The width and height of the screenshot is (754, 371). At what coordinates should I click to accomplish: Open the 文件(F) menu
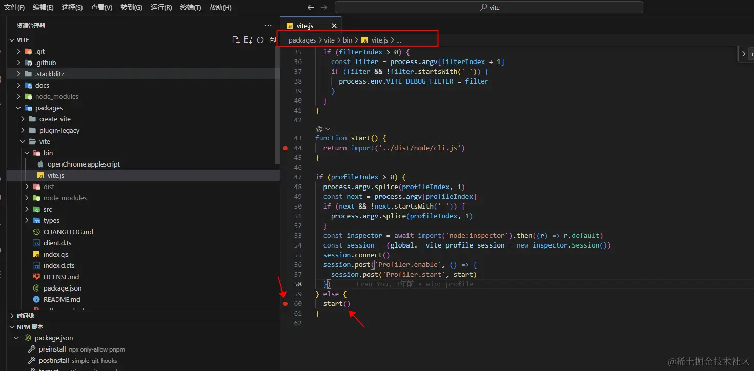14,8
